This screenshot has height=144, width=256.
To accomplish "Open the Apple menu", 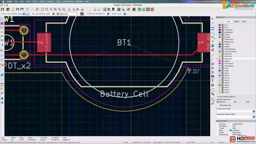I will [x=3, y=2].
